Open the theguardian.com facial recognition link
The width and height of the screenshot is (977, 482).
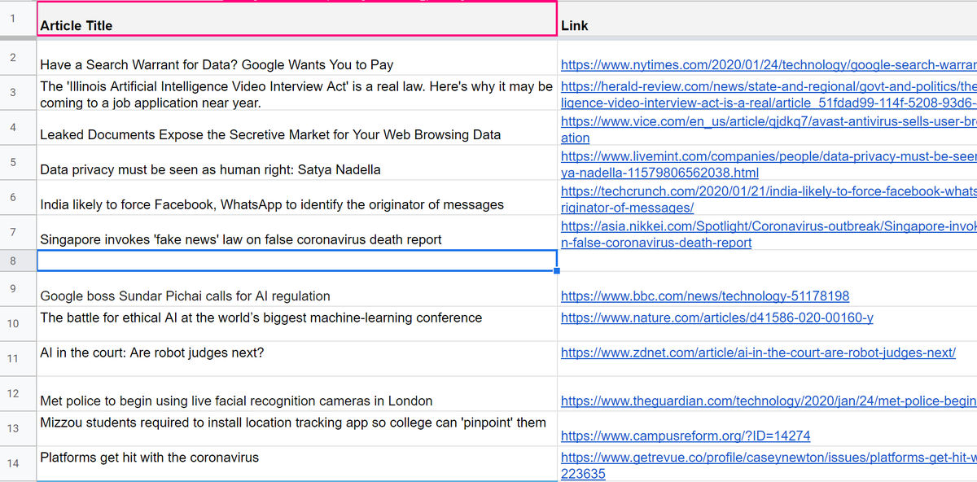click(765, 400)
